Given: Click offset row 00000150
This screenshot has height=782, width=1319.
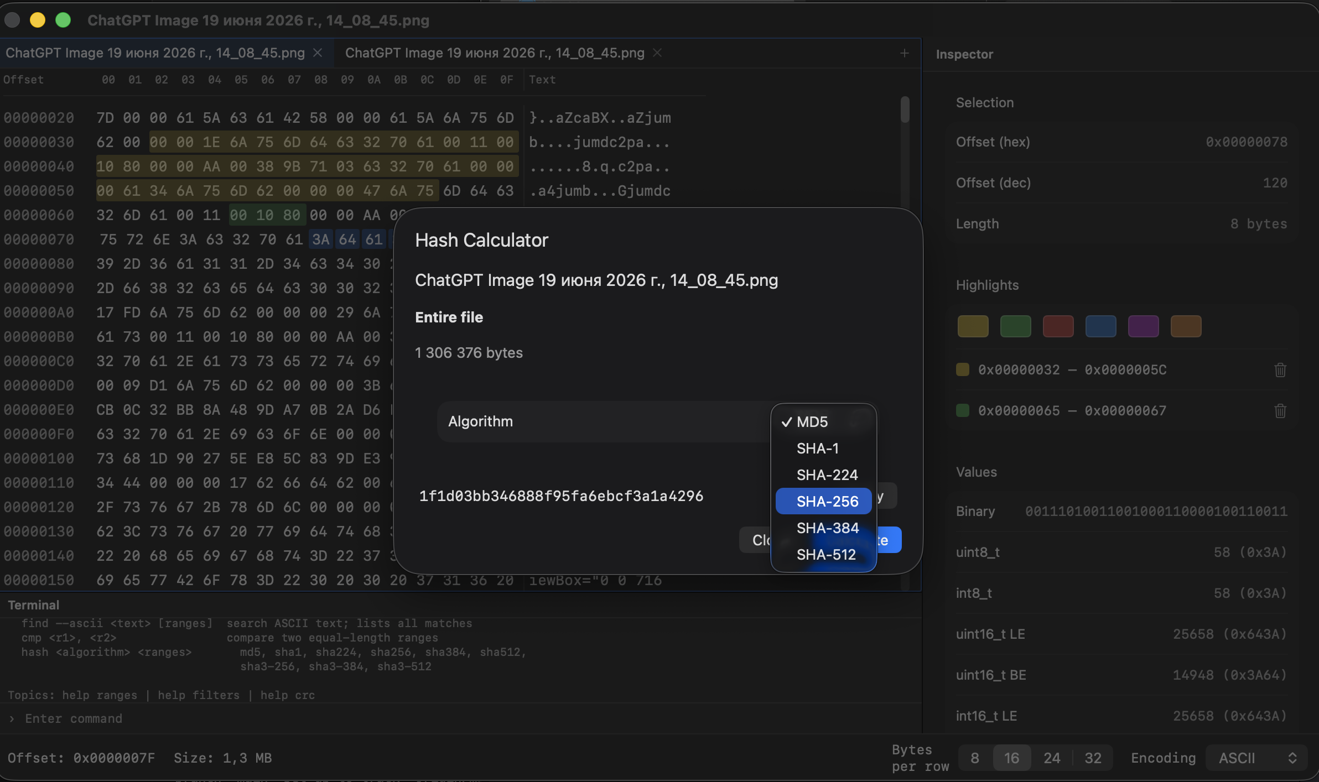Looking at the screenshot, I should (39, 580).
